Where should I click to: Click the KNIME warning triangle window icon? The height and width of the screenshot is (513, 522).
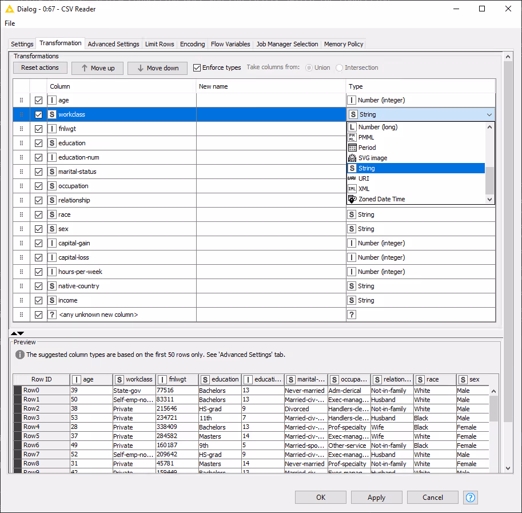(x=10, y=9)
